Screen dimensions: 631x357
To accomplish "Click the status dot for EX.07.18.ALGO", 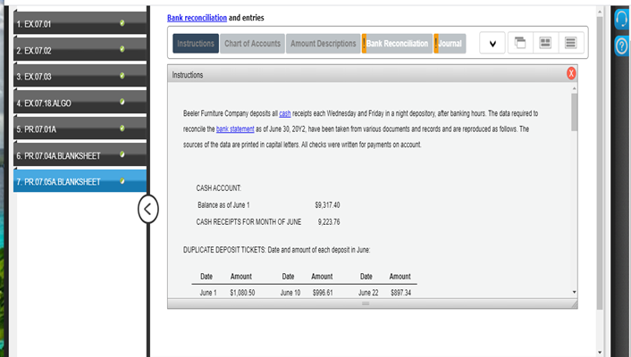I will [122, 102].
